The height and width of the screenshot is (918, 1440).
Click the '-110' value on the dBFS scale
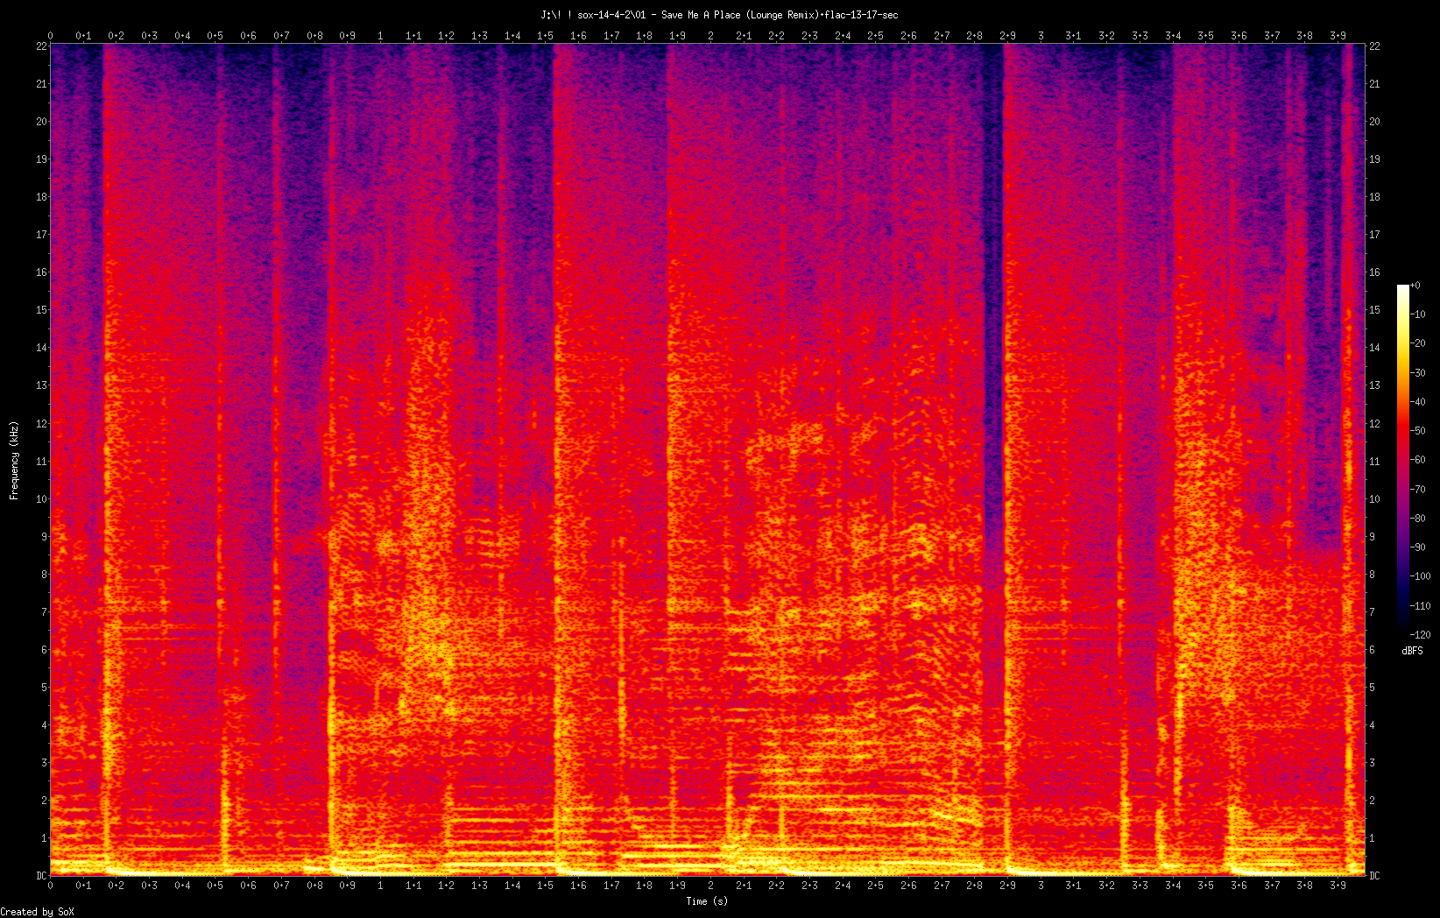pos(1421,606)
